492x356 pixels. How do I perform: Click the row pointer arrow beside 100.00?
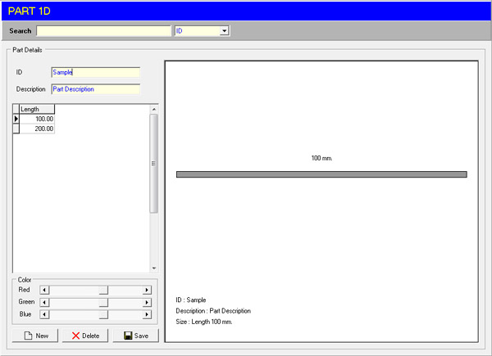coord(16,119)
